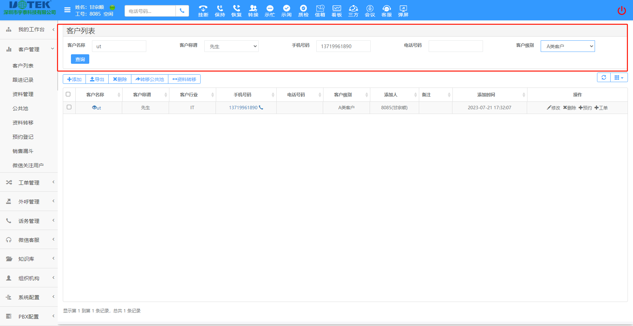This screenshot has width=633, height=326.
Task: Select all rows with header checkbox
Action: pos(68,94)
